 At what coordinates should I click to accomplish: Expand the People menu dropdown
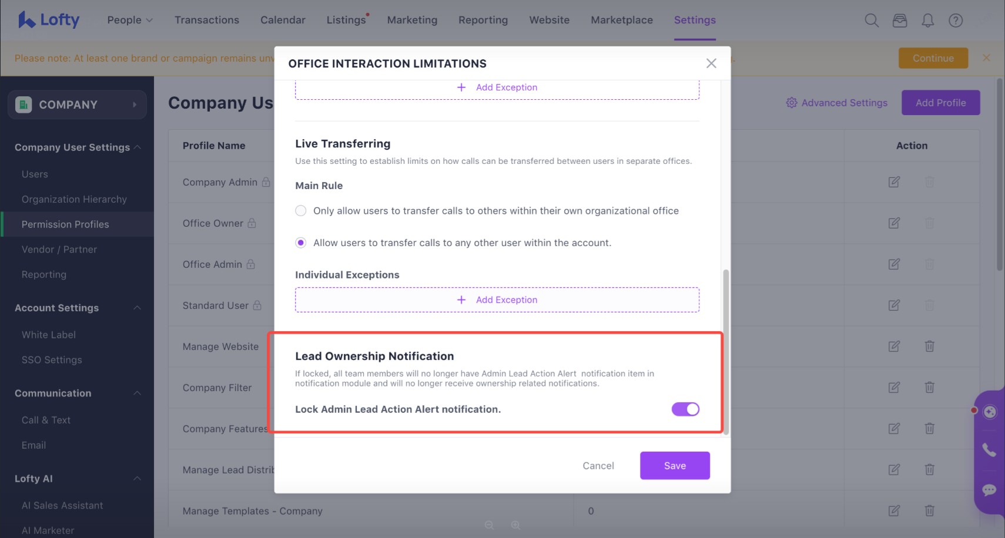coord(130,20)
